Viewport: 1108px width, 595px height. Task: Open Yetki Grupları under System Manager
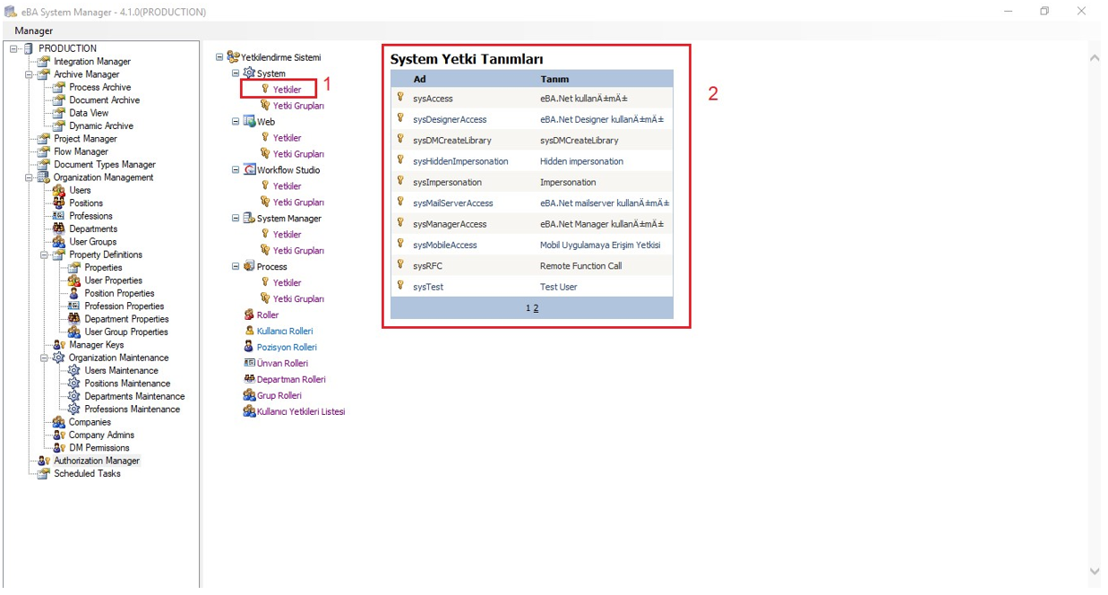298,251
